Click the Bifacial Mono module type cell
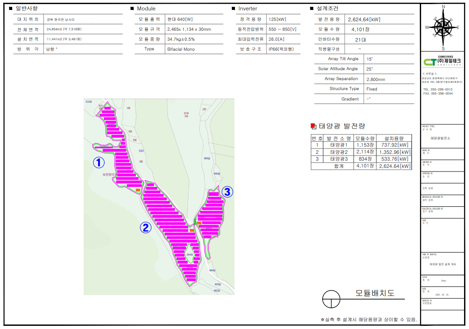The height and width of the screenshot is (329, 469). coord(181,49)
